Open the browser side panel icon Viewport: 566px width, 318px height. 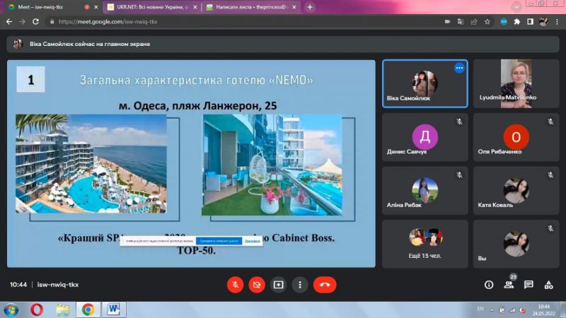530,22
